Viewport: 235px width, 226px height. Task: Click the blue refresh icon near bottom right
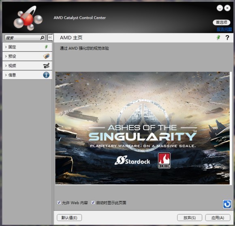coord(227,204)
